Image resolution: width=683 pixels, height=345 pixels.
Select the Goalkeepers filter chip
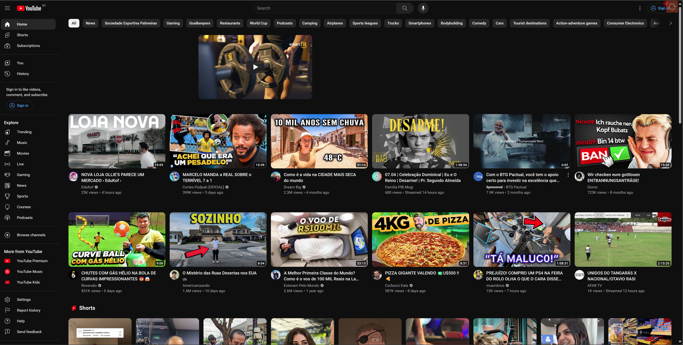(x=200, y=23)
